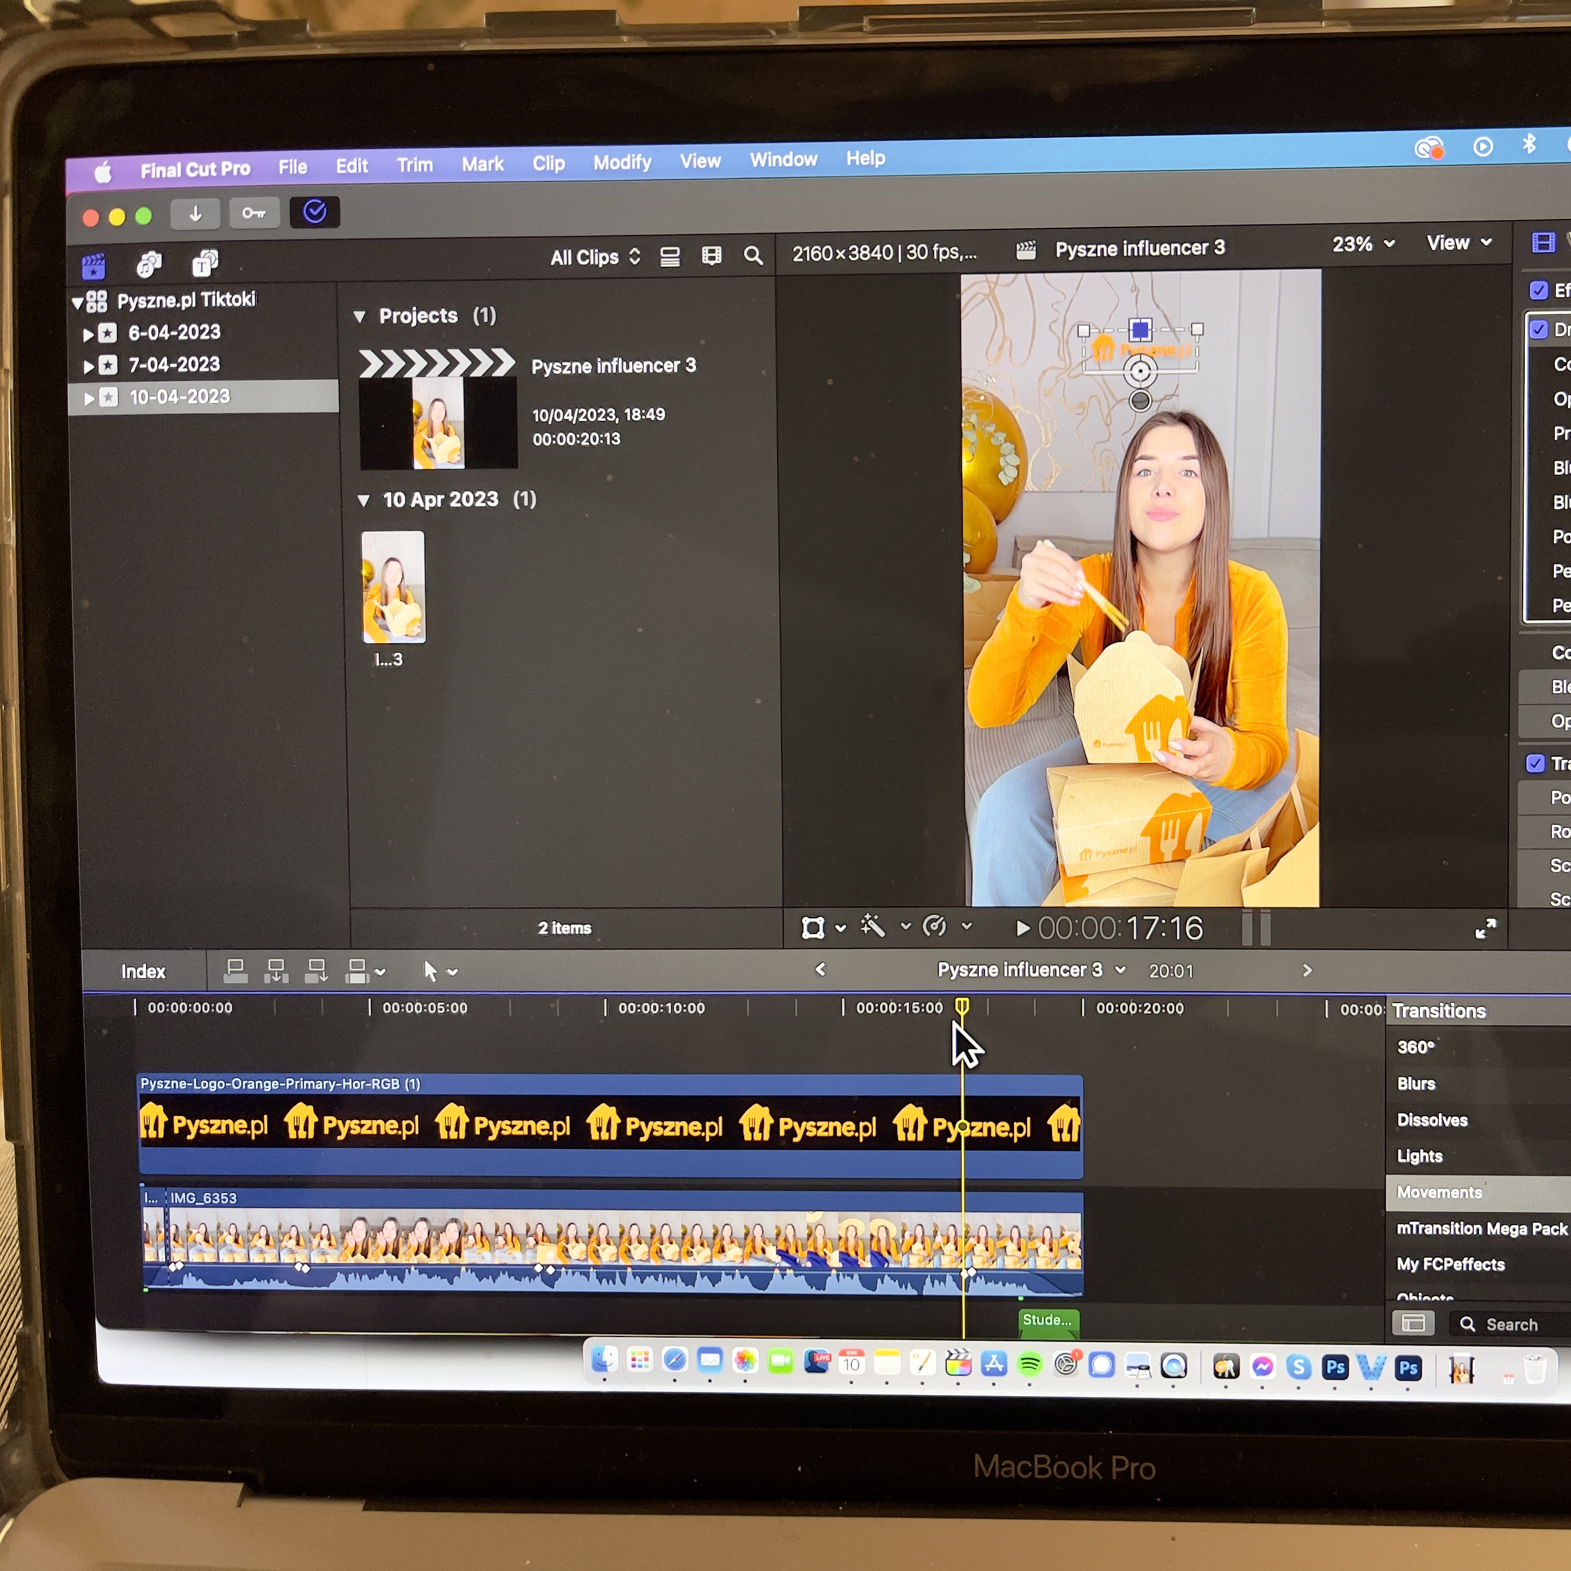This screenshot has height=1571, width=1571.
Task: Collapse the 10 Apr 2023 section
Action: pos(363,500)
